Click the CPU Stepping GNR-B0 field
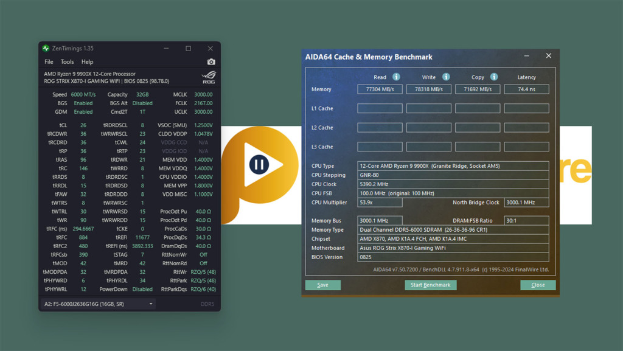623x351 pixels. point(453,175)
